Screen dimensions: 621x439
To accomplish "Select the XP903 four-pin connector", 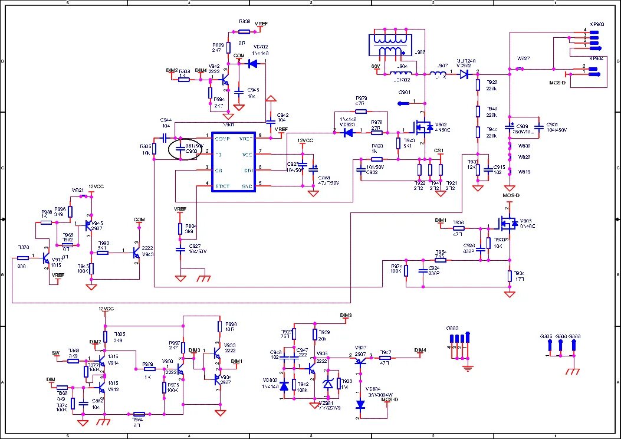I will coord(595,40).
